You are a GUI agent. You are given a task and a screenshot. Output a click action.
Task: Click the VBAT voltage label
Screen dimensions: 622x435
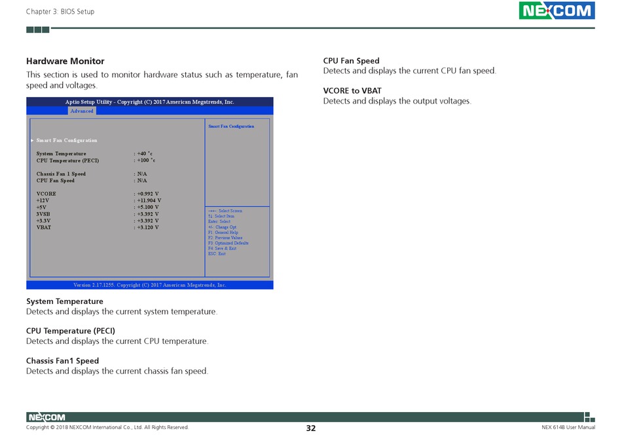coord(44,227)
